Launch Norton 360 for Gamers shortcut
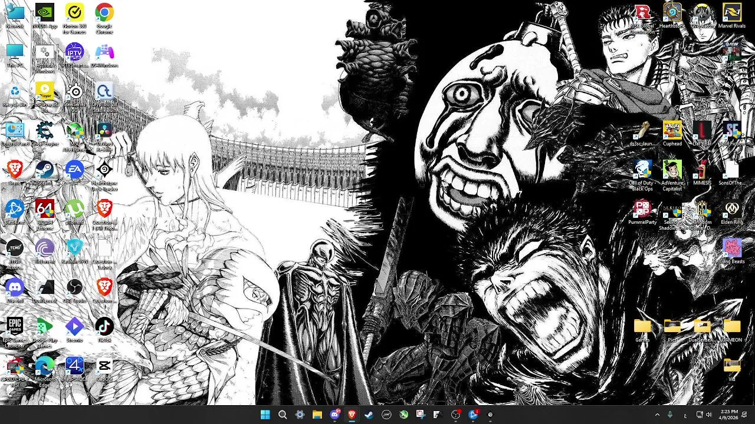Viewport: 755px width, 424px height. click(74, 19)
